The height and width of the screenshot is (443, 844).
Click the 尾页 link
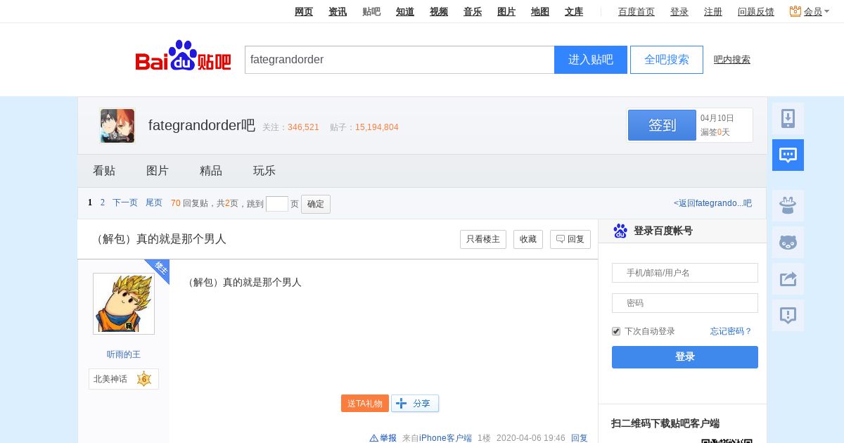[x=154, y=203]
